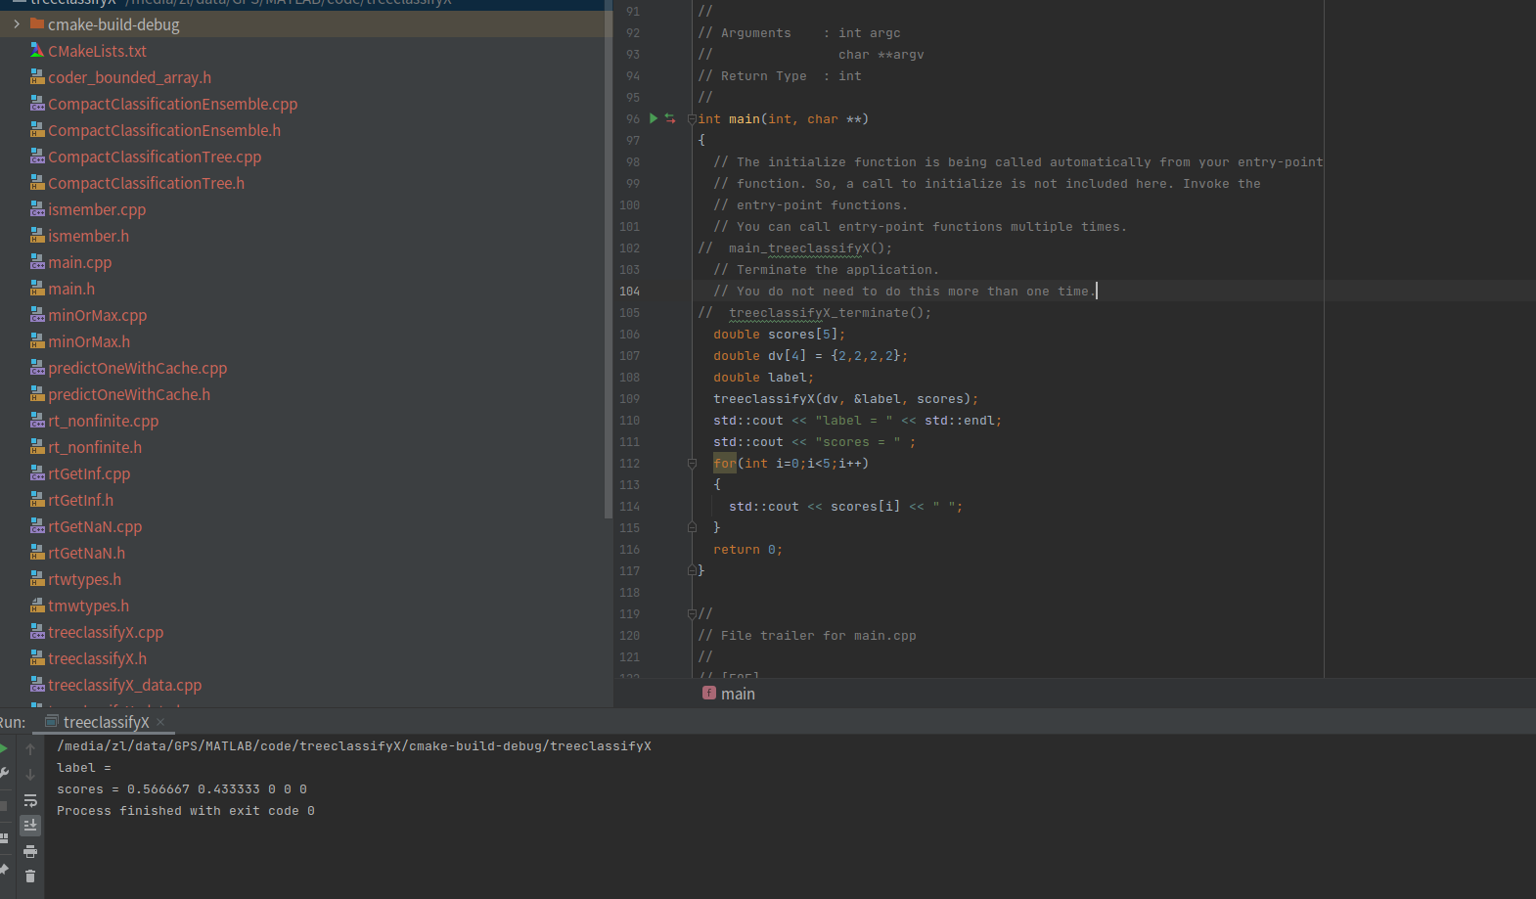This screenshot has height=899, width=1536.
Task: Open main.cpp in project tree
Action: pos(79,262)
